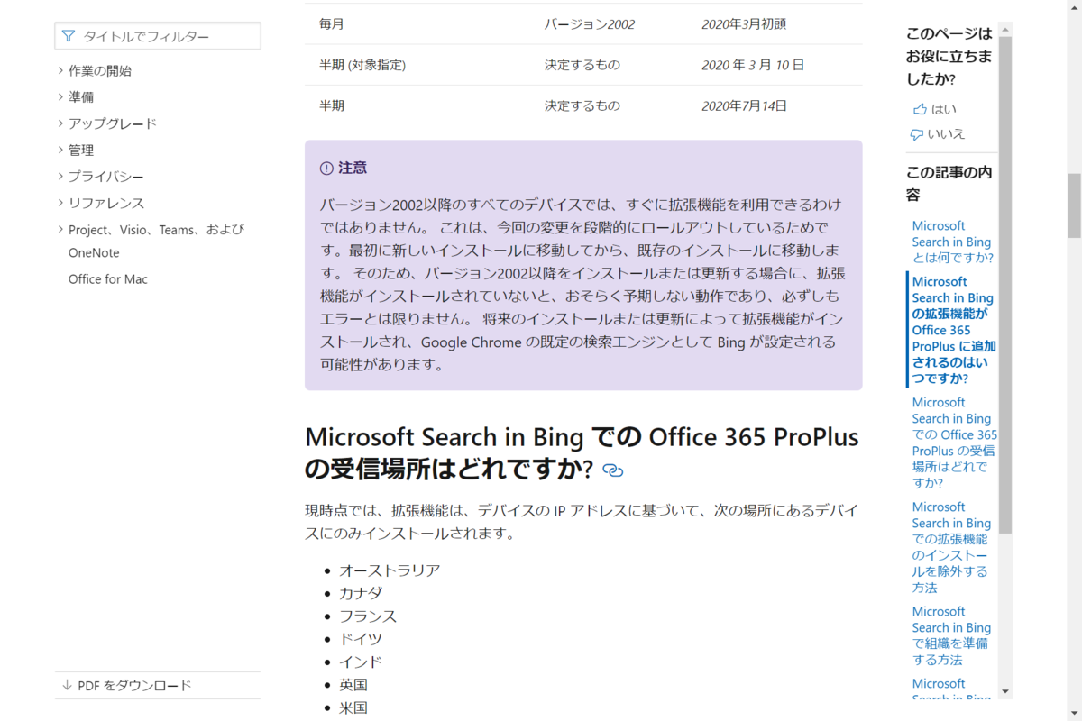Image resolution: width=1082 pixels, height=721 pixels.
Task: Copy anchor link icon beside heading
Action: pos(613,470)
